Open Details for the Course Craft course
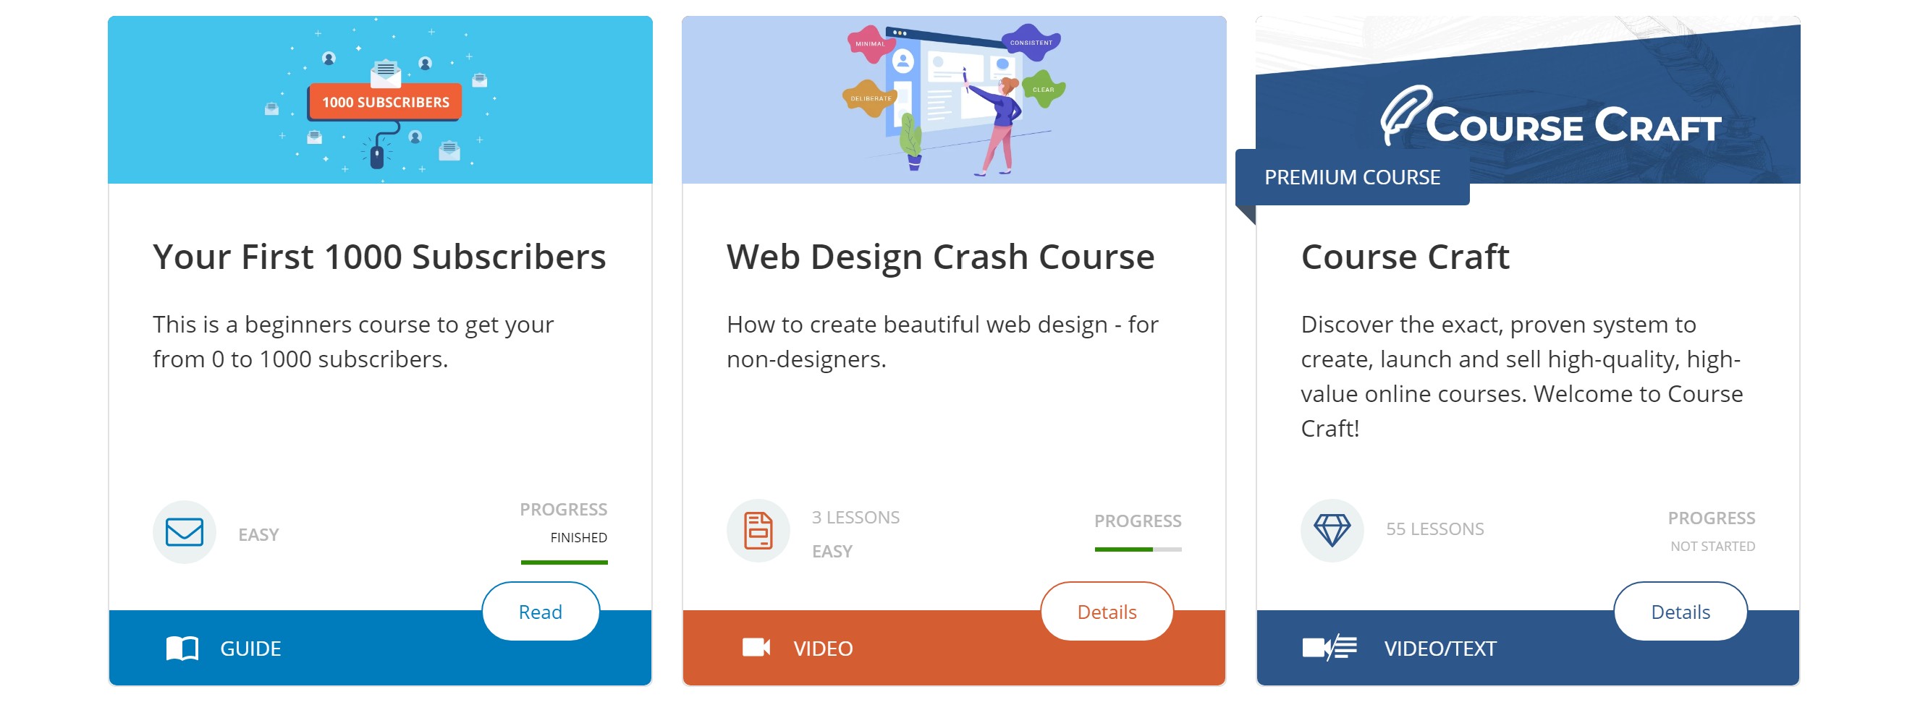Image resolution: width=1915 pixels, height=710 pixels. 1679,611
